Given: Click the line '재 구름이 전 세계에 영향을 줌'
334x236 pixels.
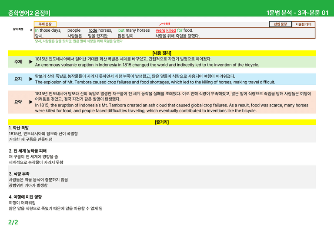Looking at the screenshot, I should 33,156.
